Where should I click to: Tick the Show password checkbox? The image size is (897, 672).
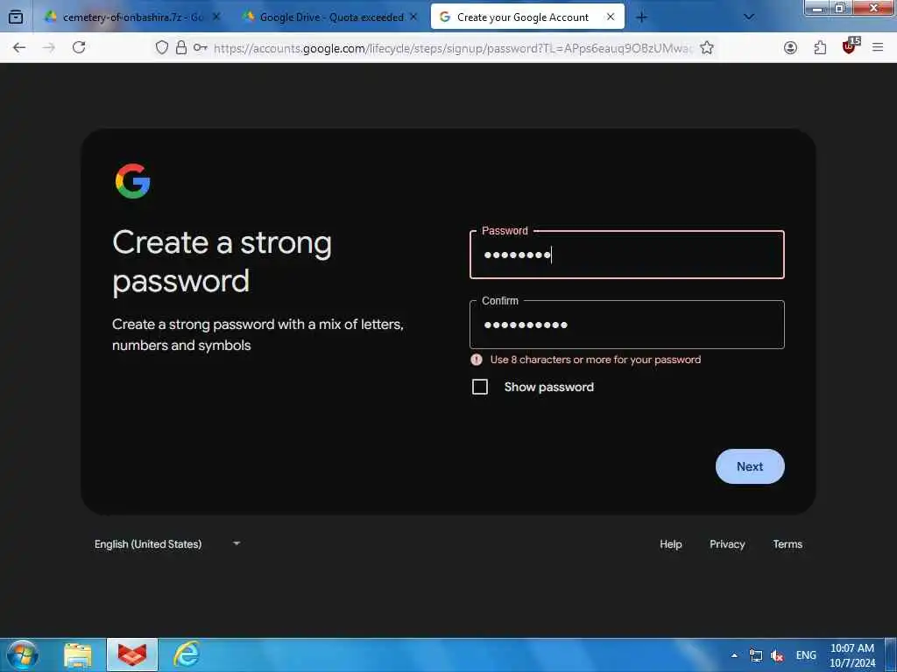(480, 387)
